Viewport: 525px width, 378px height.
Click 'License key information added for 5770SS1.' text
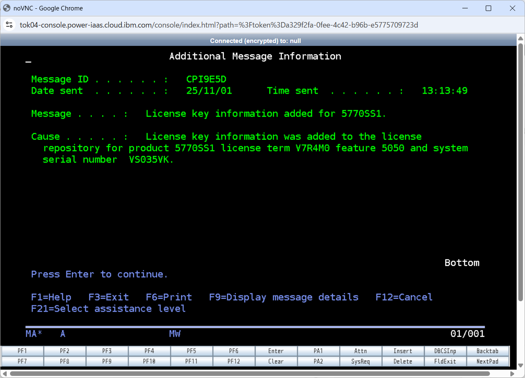tap(266, 114)
